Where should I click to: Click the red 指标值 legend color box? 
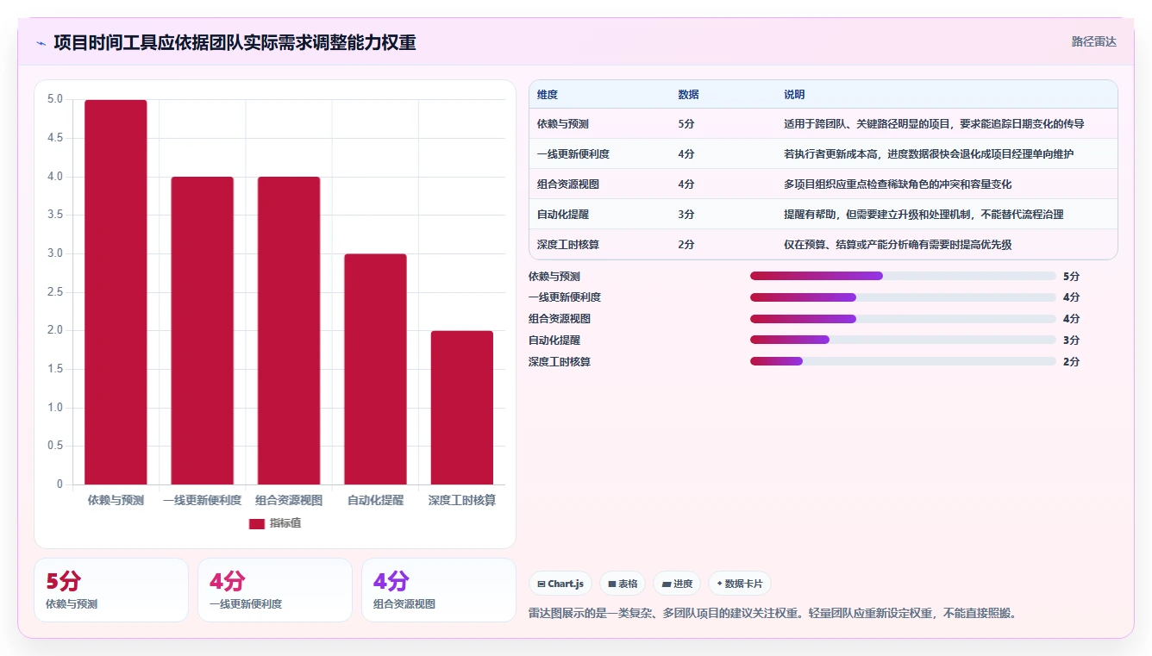256,523
